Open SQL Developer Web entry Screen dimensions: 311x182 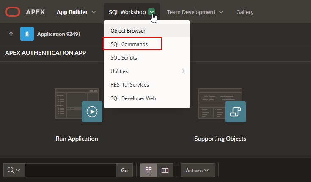point(147,98)
